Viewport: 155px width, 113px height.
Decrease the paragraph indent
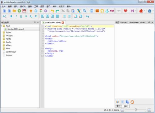76,16
